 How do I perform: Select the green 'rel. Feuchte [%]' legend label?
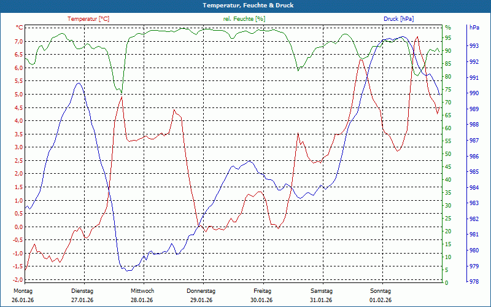(x=244, y=19)
